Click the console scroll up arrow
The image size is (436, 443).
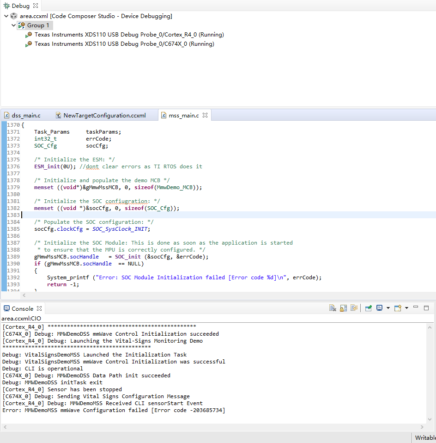pos(430,327)
